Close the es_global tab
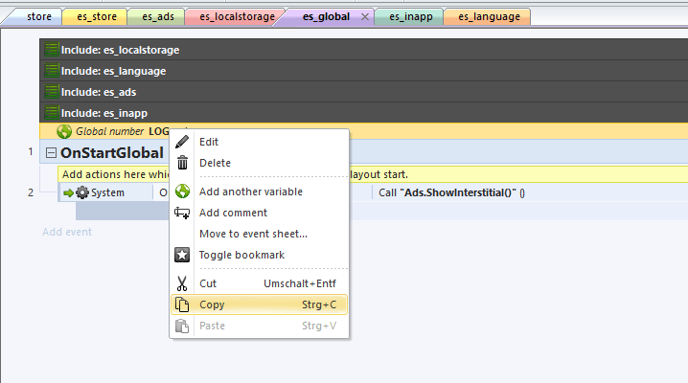 pos(365,17)
